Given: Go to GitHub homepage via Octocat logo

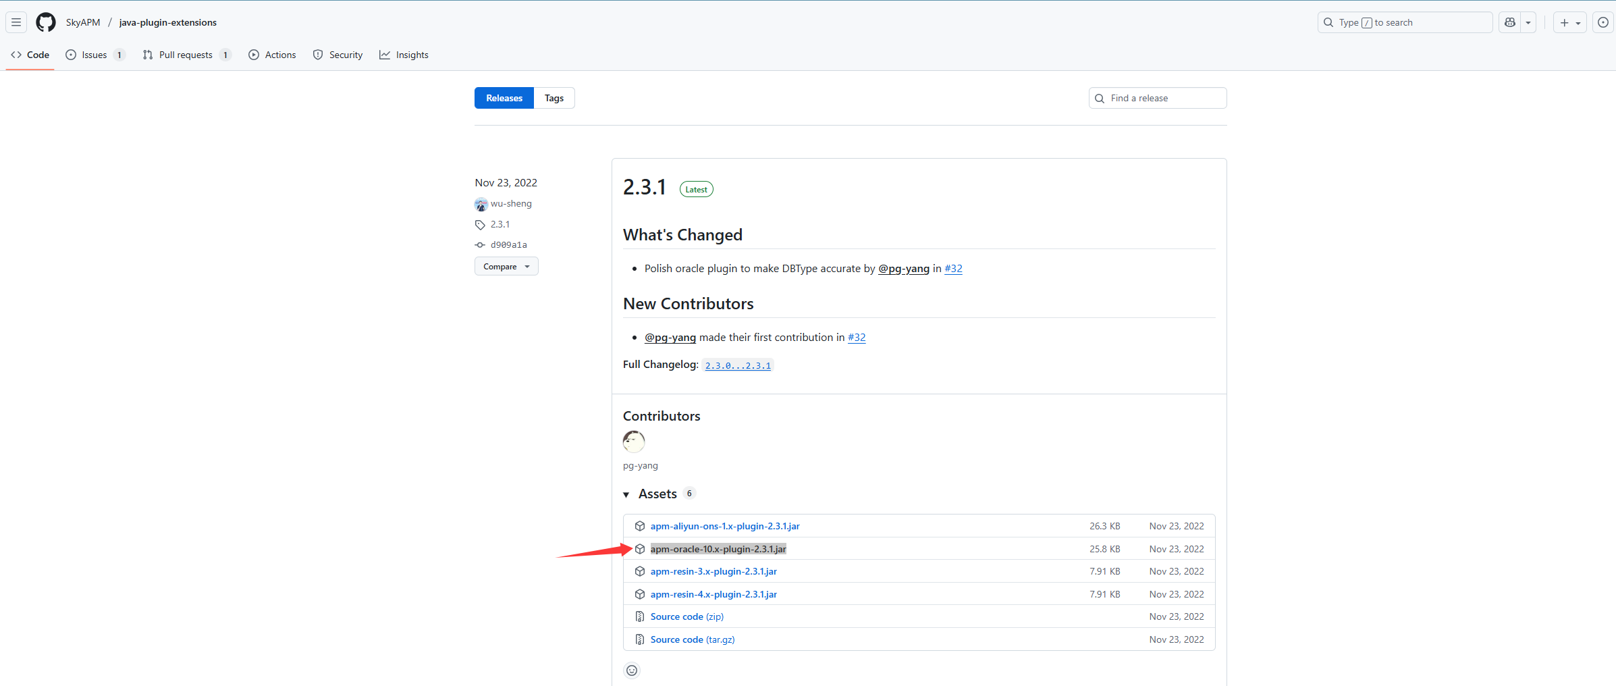Looking at the screenshot, I should (x=46, y=22).
